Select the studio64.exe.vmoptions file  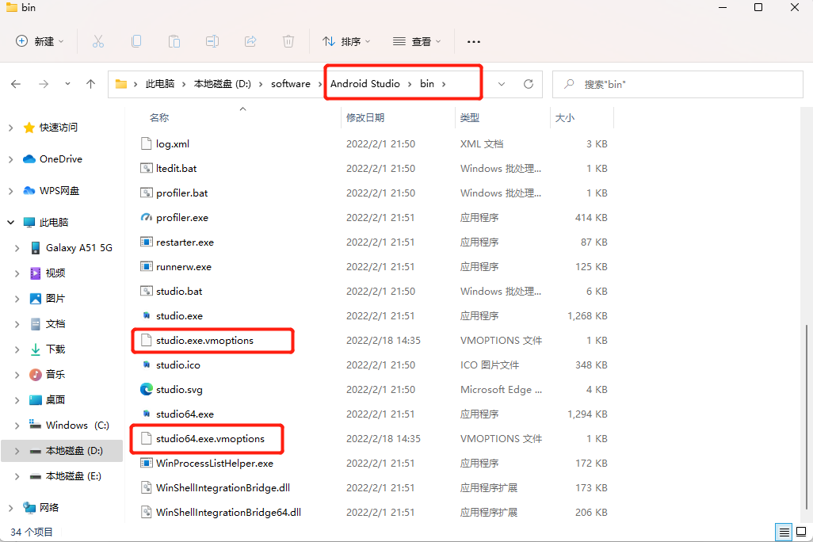pyautogui.click(x=210, y=439)
